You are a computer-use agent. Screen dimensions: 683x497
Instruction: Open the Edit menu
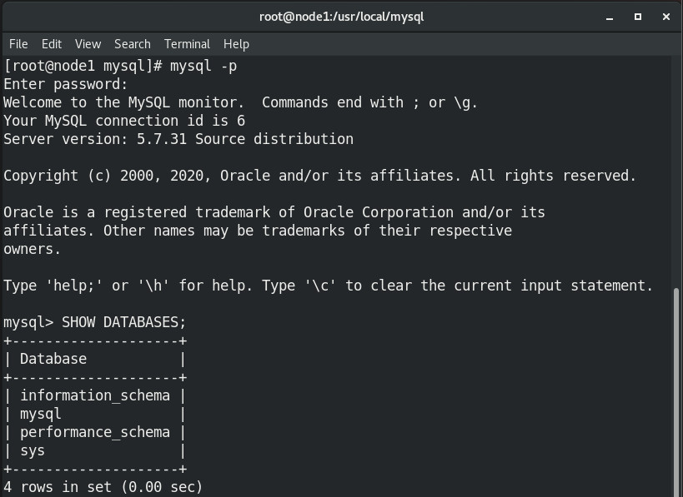point(52,44)
